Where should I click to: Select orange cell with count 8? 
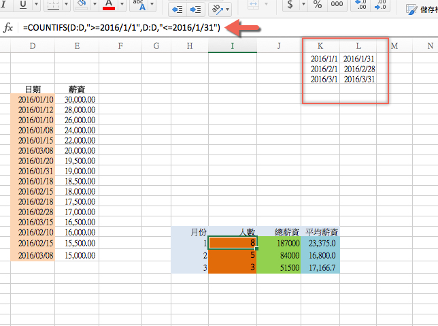[233, 243]
